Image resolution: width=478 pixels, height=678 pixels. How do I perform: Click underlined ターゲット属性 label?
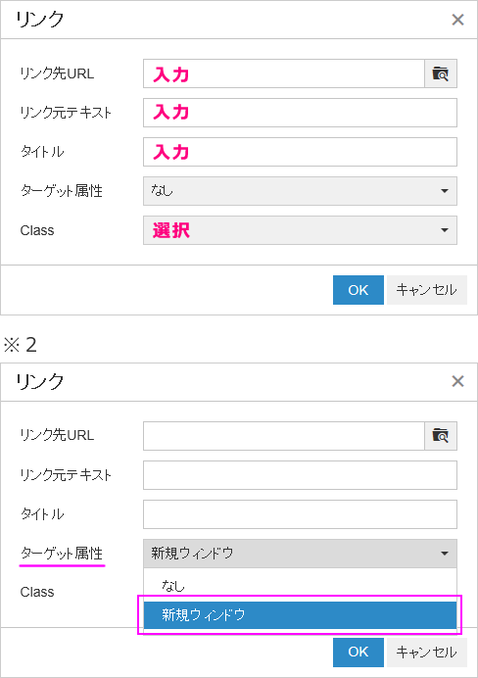pyautogui.click(x=62, y=553)
